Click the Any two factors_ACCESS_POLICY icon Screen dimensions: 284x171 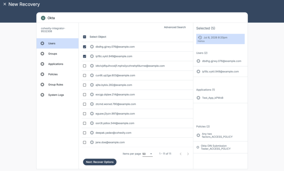click(198, 135)
